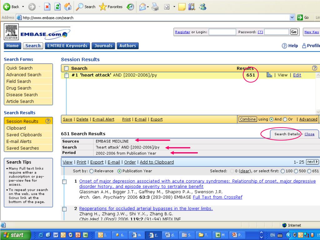Click the Print toolbar icon

(x=155, y=7)
